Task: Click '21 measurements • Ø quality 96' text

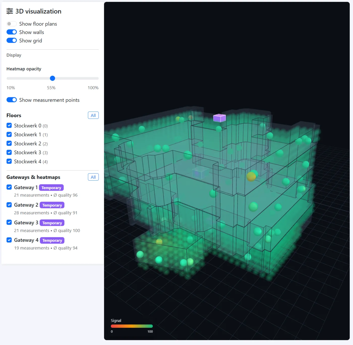Action: coord(46,195)
